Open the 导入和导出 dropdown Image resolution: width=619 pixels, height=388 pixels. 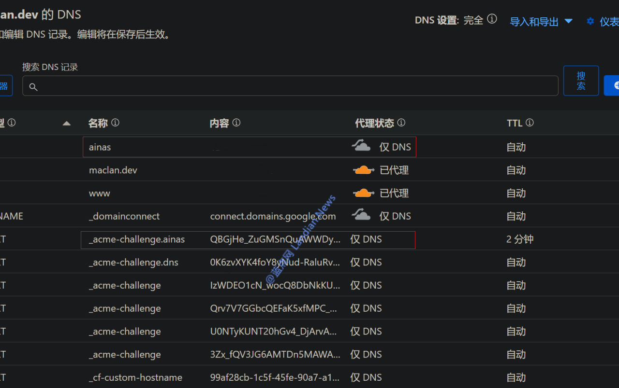541,21
